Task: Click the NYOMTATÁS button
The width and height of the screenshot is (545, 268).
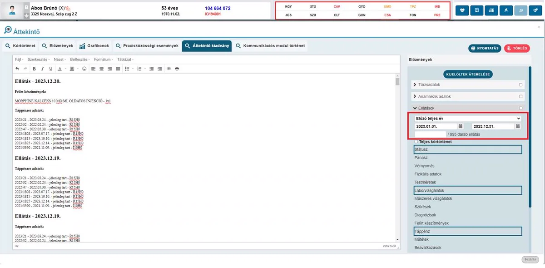Action: [485, 48]
